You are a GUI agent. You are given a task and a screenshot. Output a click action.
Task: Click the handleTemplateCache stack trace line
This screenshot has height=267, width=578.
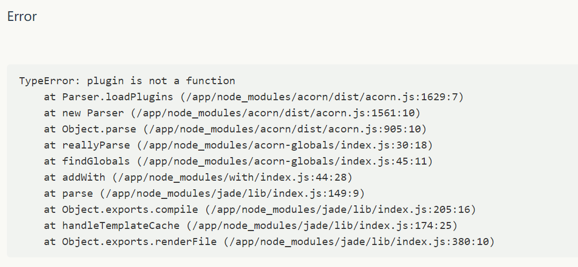coord(251,226)
